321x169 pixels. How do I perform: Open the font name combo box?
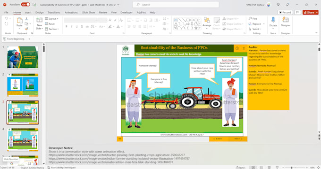pyautogui.click(x=81, y=20)
